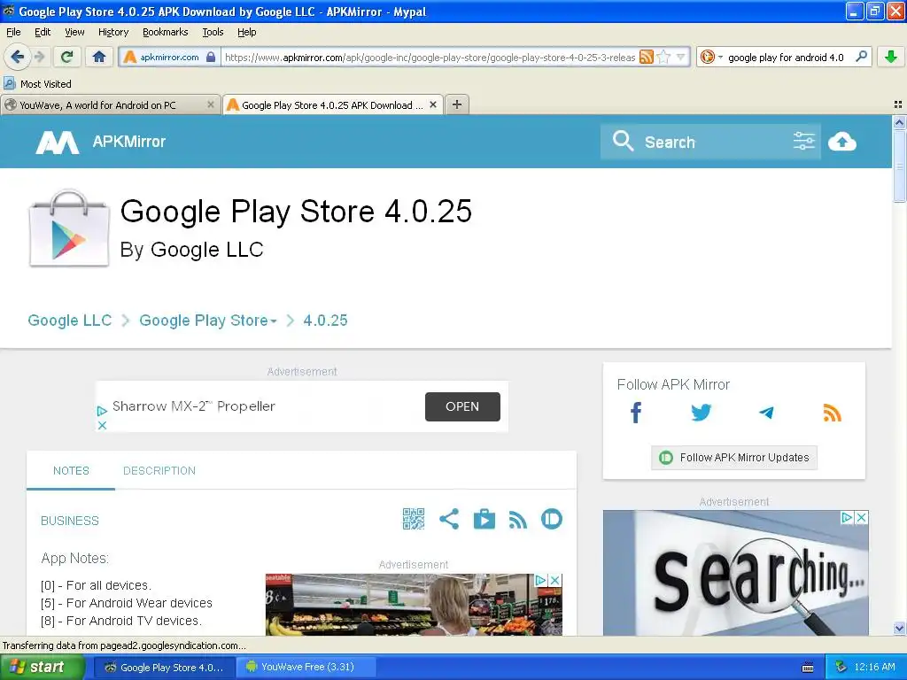Viewport: 907px width, 680px height.
Task: Click the share icon in notes panel
Action: coord(449,519)
